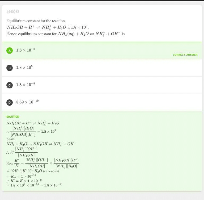The image size is (204, 200).
Task: Select answer 5.59 × 10⁻¹⁰
Action: [27, 102]
